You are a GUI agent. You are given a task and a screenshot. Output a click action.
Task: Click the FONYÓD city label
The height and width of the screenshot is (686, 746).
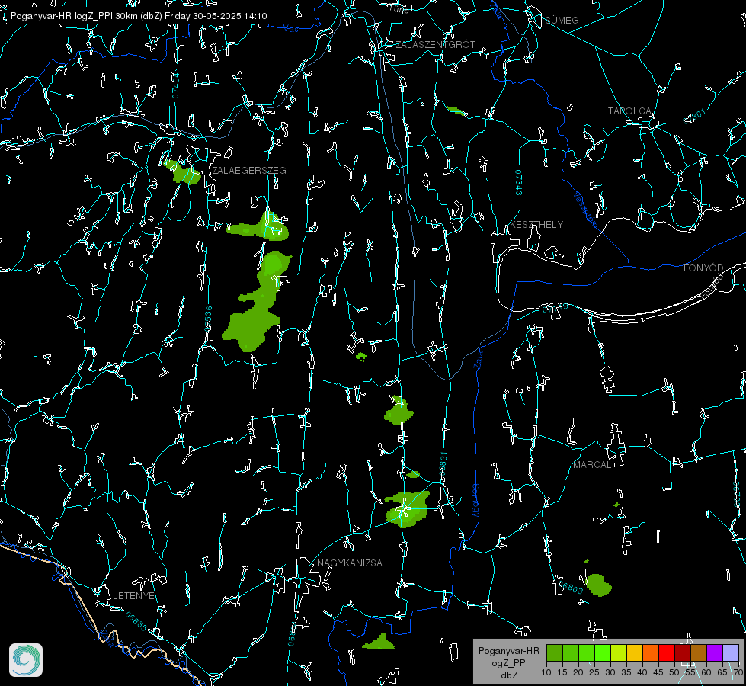point(703,268)
